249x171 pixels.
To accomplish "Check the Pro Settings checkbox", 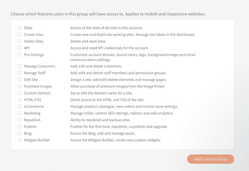I will (20, 55).
